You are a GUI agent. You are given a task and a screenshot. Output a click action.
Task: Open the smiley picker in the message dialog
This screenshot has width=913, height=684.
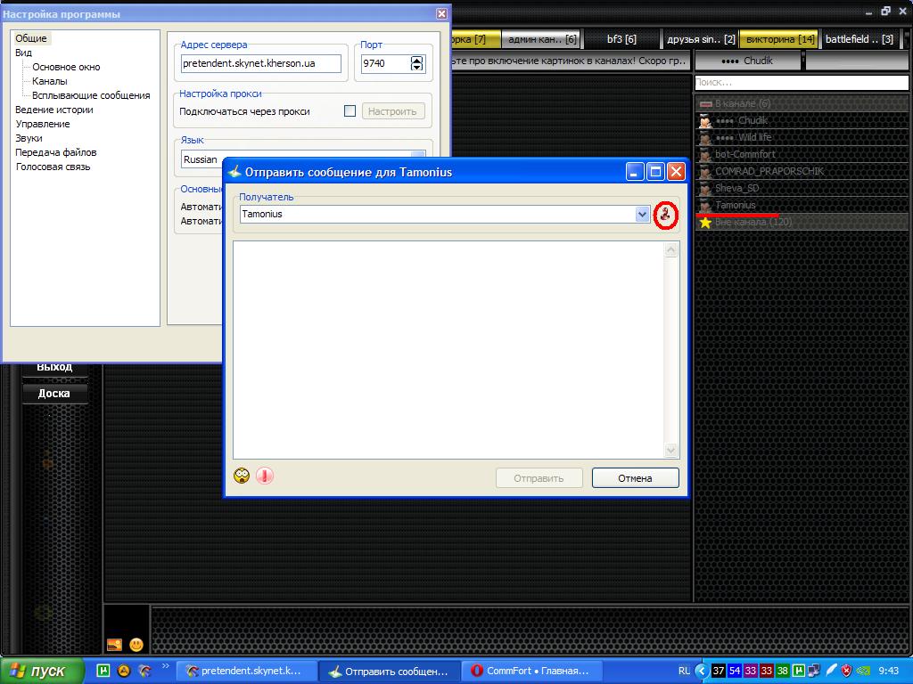[242, 476]
